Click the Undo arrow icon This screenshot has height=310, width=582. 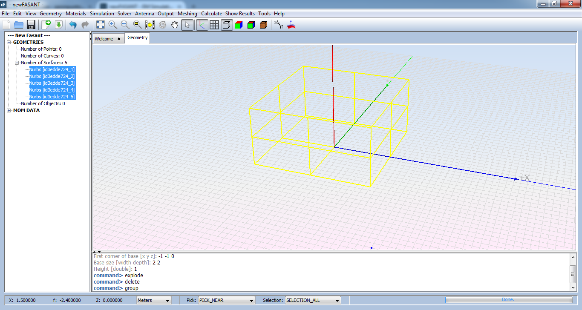(73, 25)
